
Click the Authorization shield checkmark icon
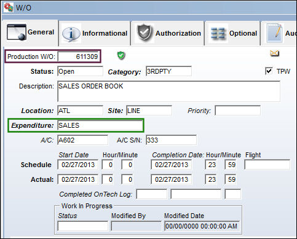pos(145,33)
